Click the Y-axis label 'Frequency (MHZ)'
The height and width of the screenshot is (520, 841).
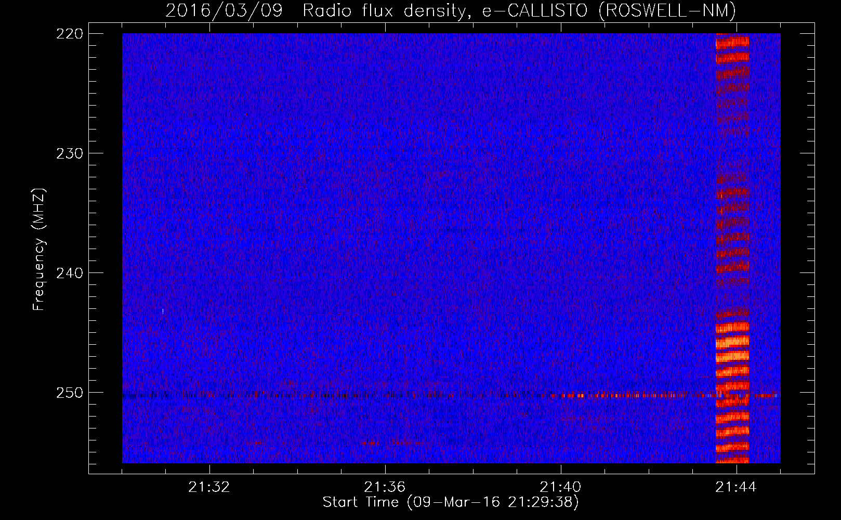point(39,250)
